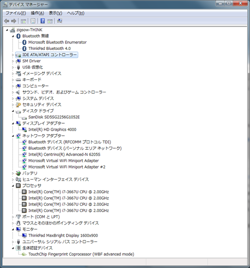This screenshot has height=268, width=250.
Task: Click the camera icon beside イメージング デバイス
Action: 18,73
